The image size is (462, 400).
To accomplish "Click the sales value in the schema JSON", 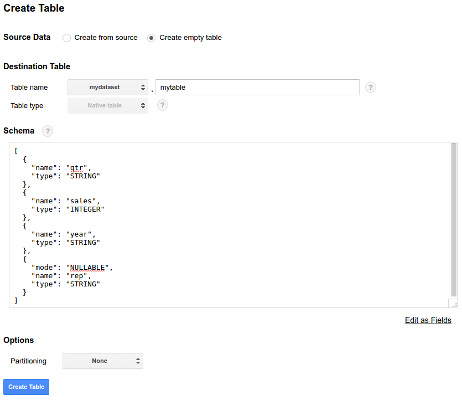I will 81,201.
